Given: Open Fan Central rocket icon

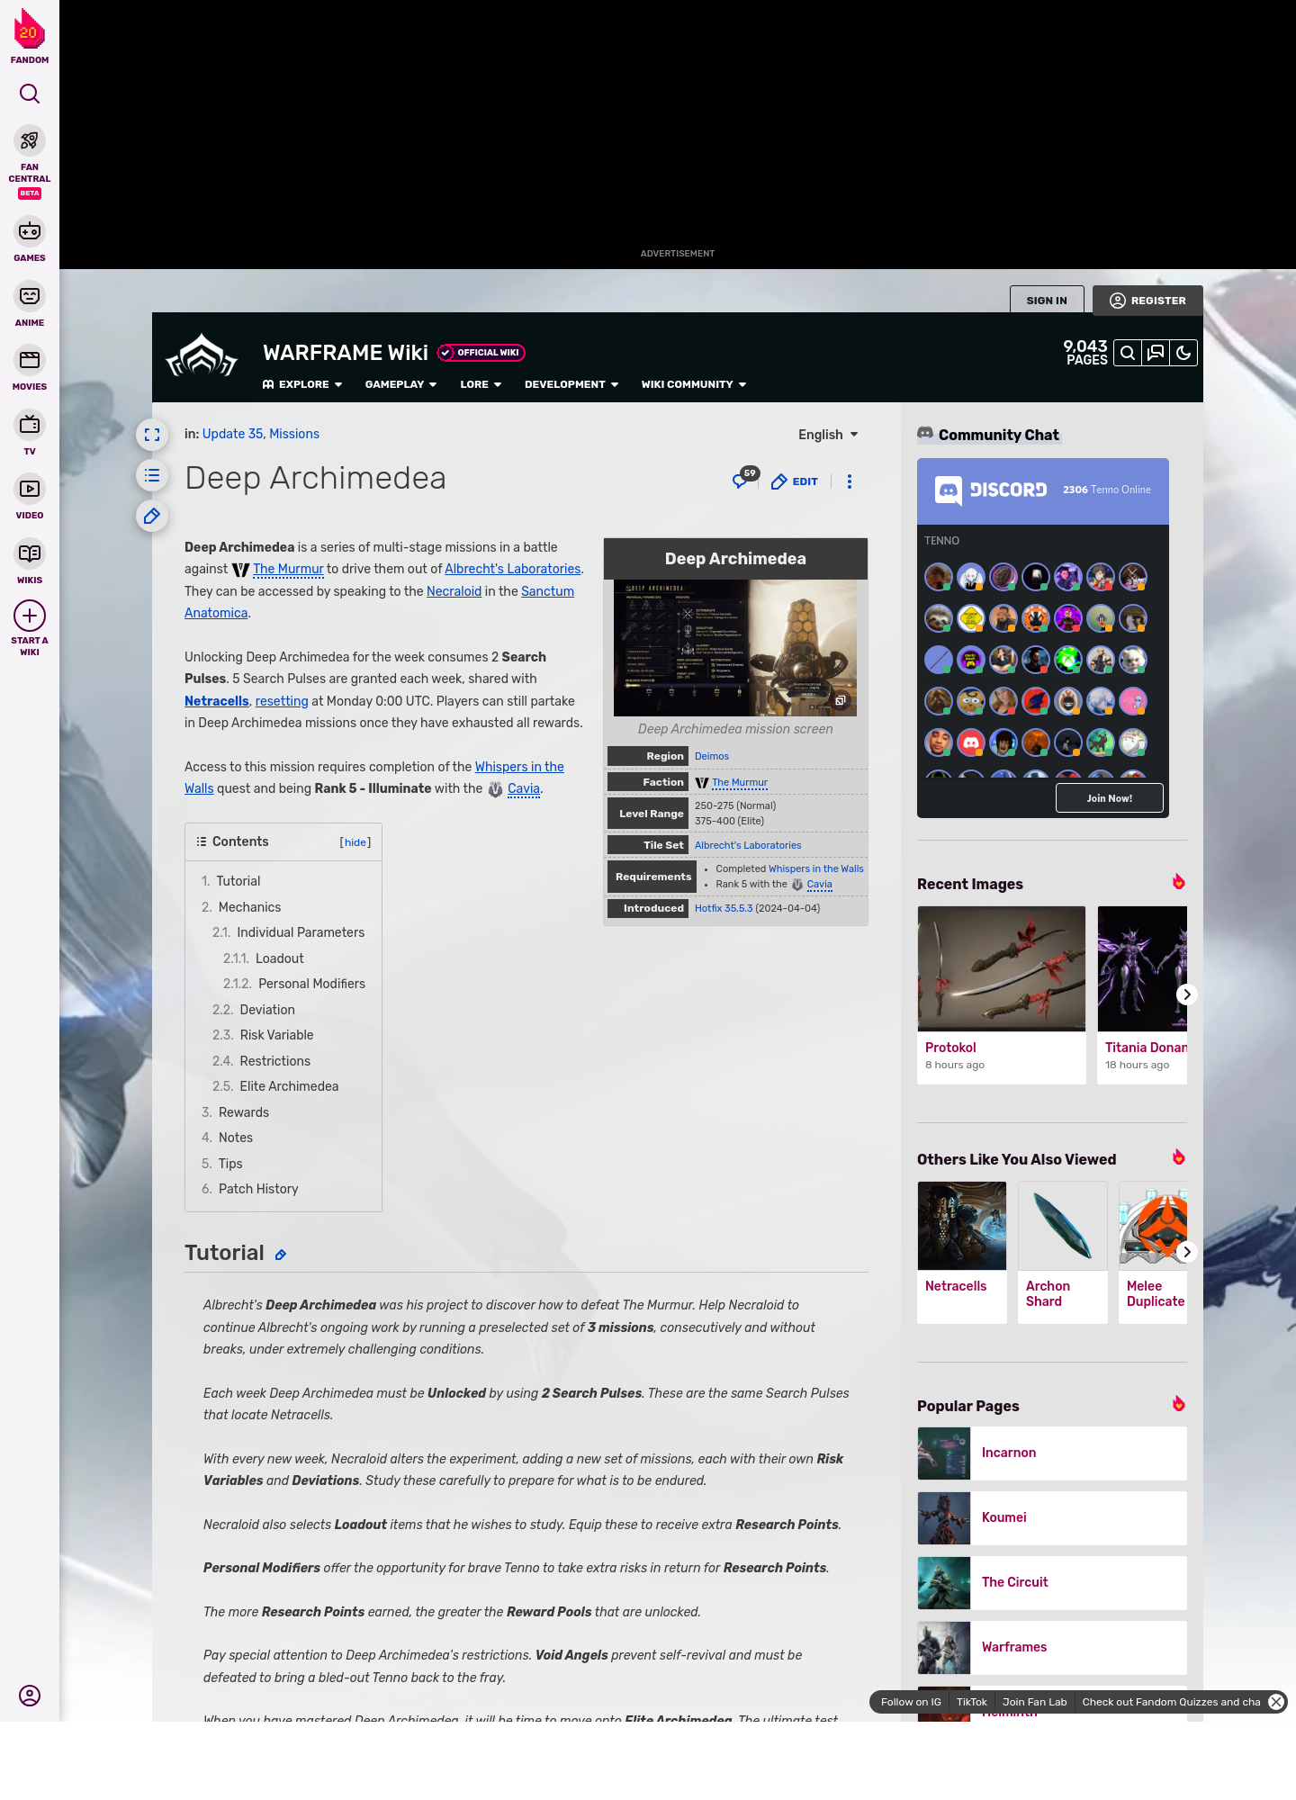Looking at the screenshot, I should (x=30, y=141).
